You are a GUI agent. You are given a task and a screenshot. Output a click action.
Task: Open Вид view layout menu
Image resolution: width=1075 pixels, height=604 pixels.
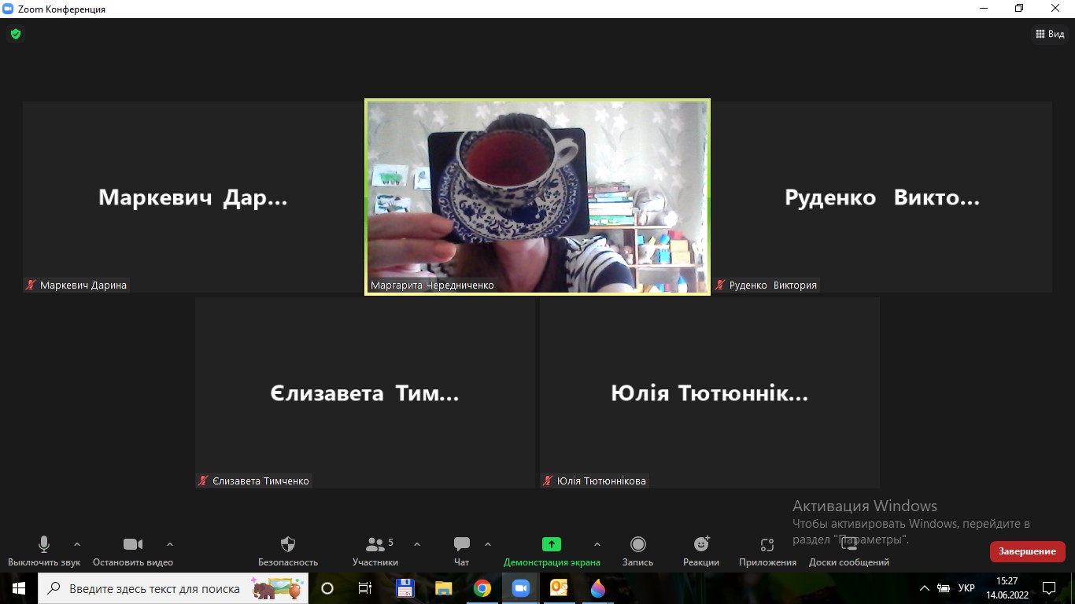point(1050,34)
